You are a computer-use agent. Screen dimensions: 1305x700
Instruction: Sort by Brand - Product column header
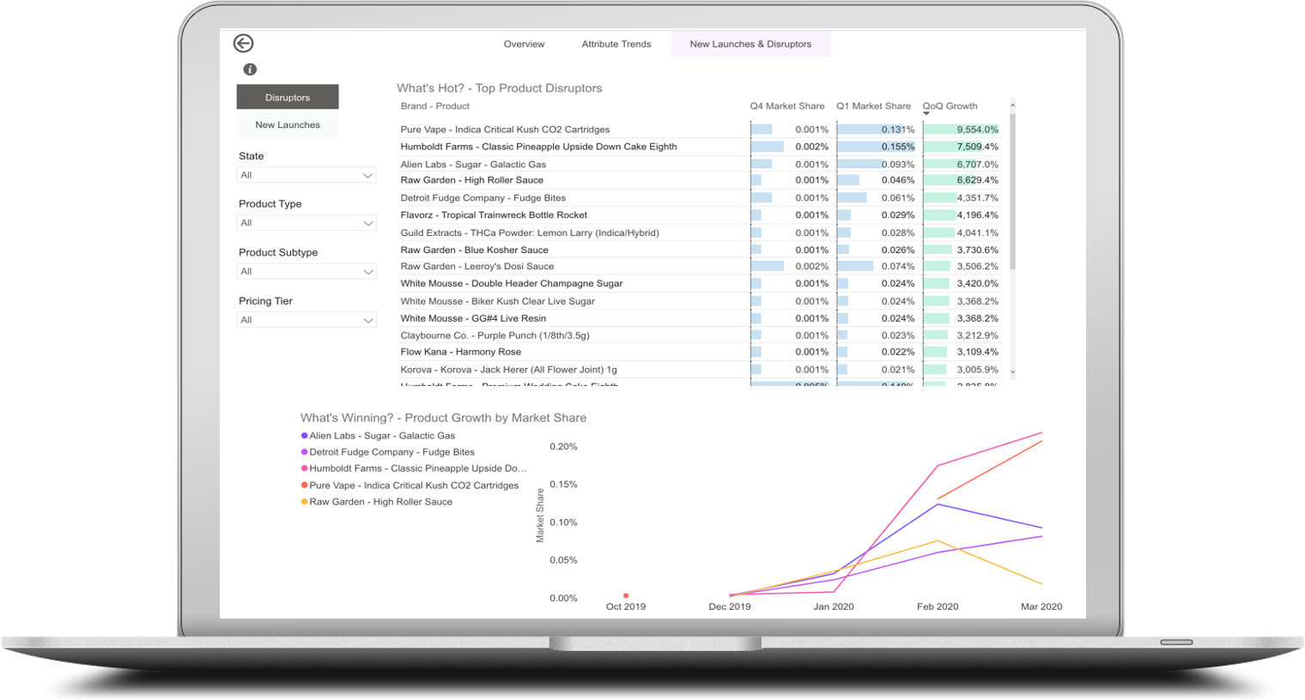click(x=435, y=106)
